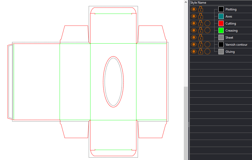Image resolution: width=252 pixels, height=160 pixels.
Task: Open the gray Sheet color swatch
Action: [221, 37]
